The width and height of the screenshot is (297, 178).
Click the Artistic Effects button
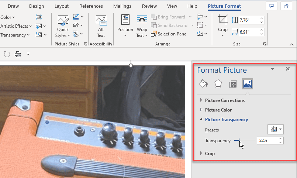(x=15, y=26)
